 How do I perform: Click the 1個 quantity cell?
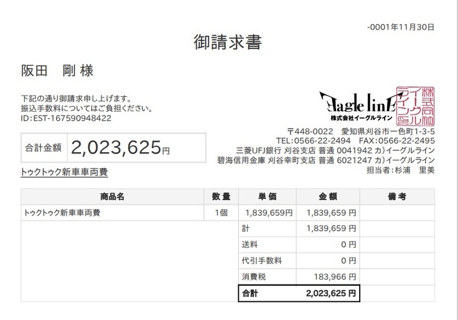(221, 213)
